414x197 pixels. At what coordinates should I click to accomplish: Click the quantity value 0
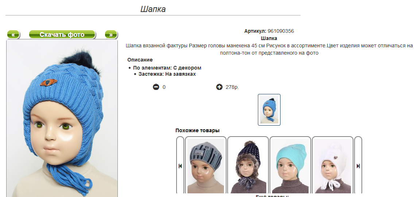click(x=164, y=87)
